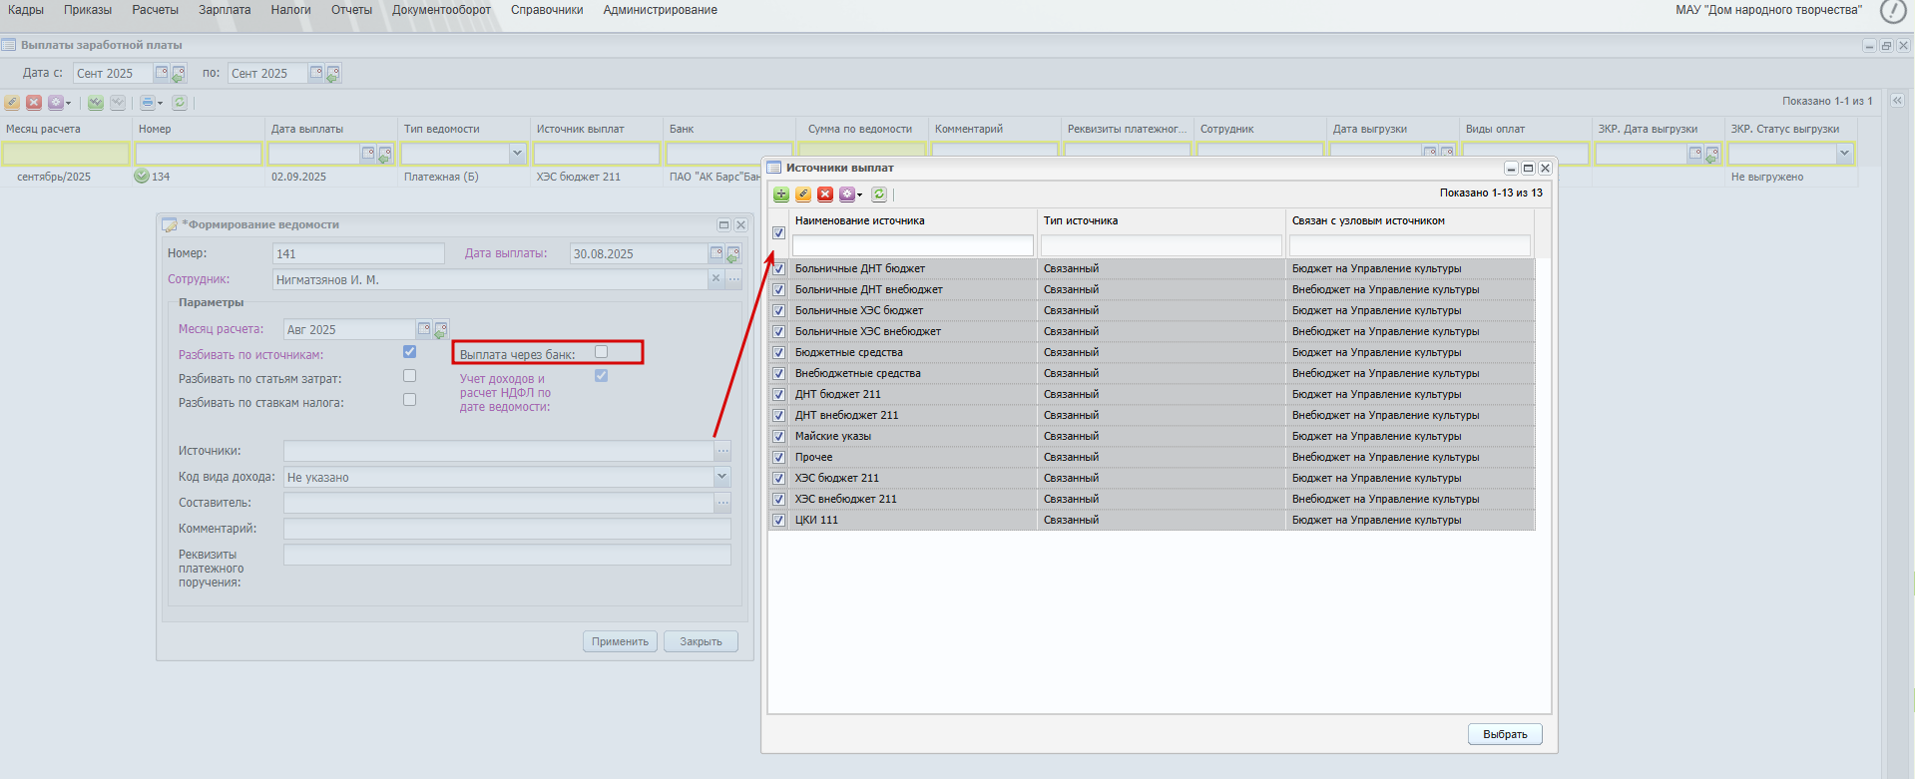Screen dimensions: 1915x779
Task: Uncheck Бюджетные средства row checkbox
Action: (778, 352)
